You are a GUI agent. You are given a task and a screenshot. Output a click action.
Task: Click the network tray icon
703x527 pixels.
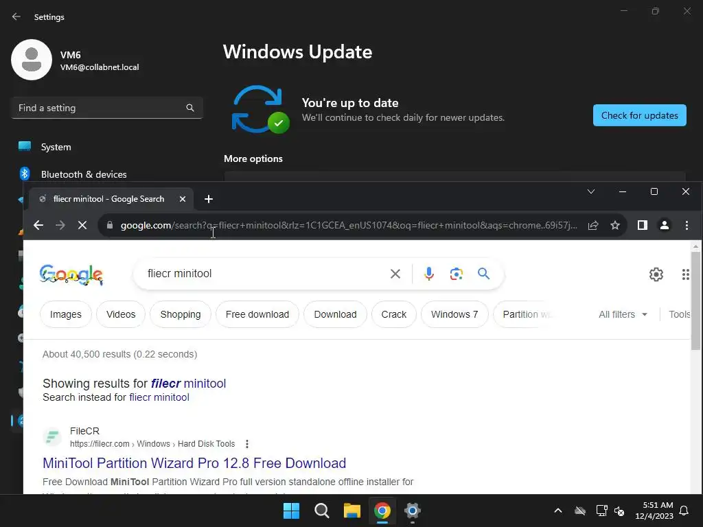pyautogui.click(x=601, y=511)
